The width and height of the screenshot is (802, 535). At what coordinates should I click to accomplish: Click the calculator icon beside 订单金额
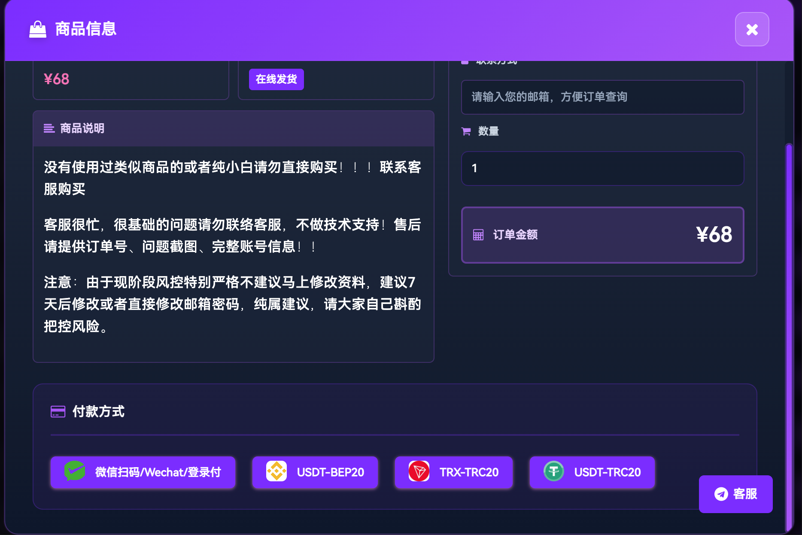(478, 235)
